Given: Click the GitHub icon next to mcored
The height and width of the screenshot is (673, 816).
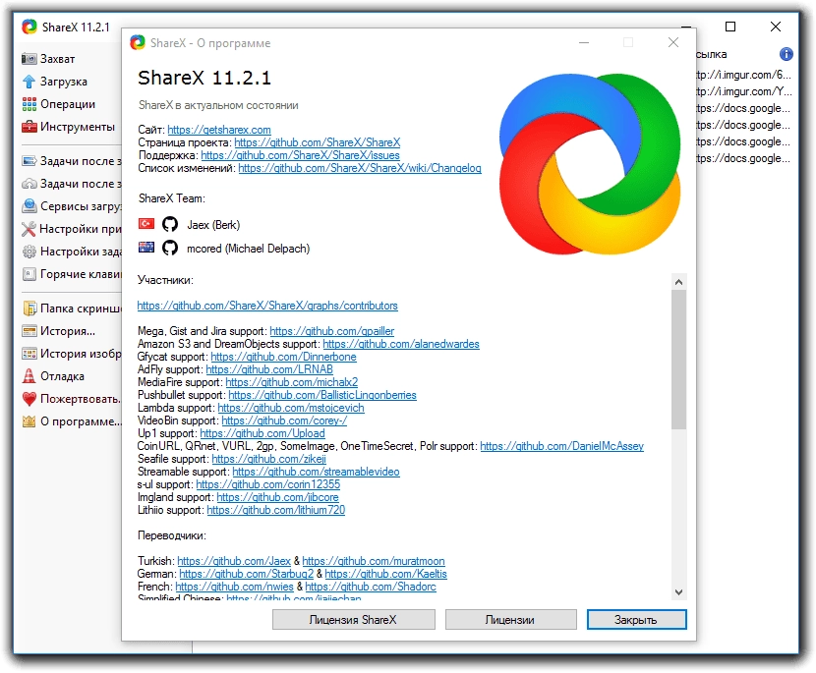Looking at the screenshot, I should pyautogui.click(x=170, y=248).
